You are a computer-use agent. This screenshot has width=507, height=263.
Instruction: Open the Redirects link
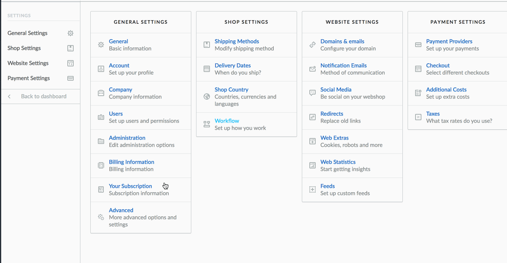pyautogui.click(x=332, y=114)
